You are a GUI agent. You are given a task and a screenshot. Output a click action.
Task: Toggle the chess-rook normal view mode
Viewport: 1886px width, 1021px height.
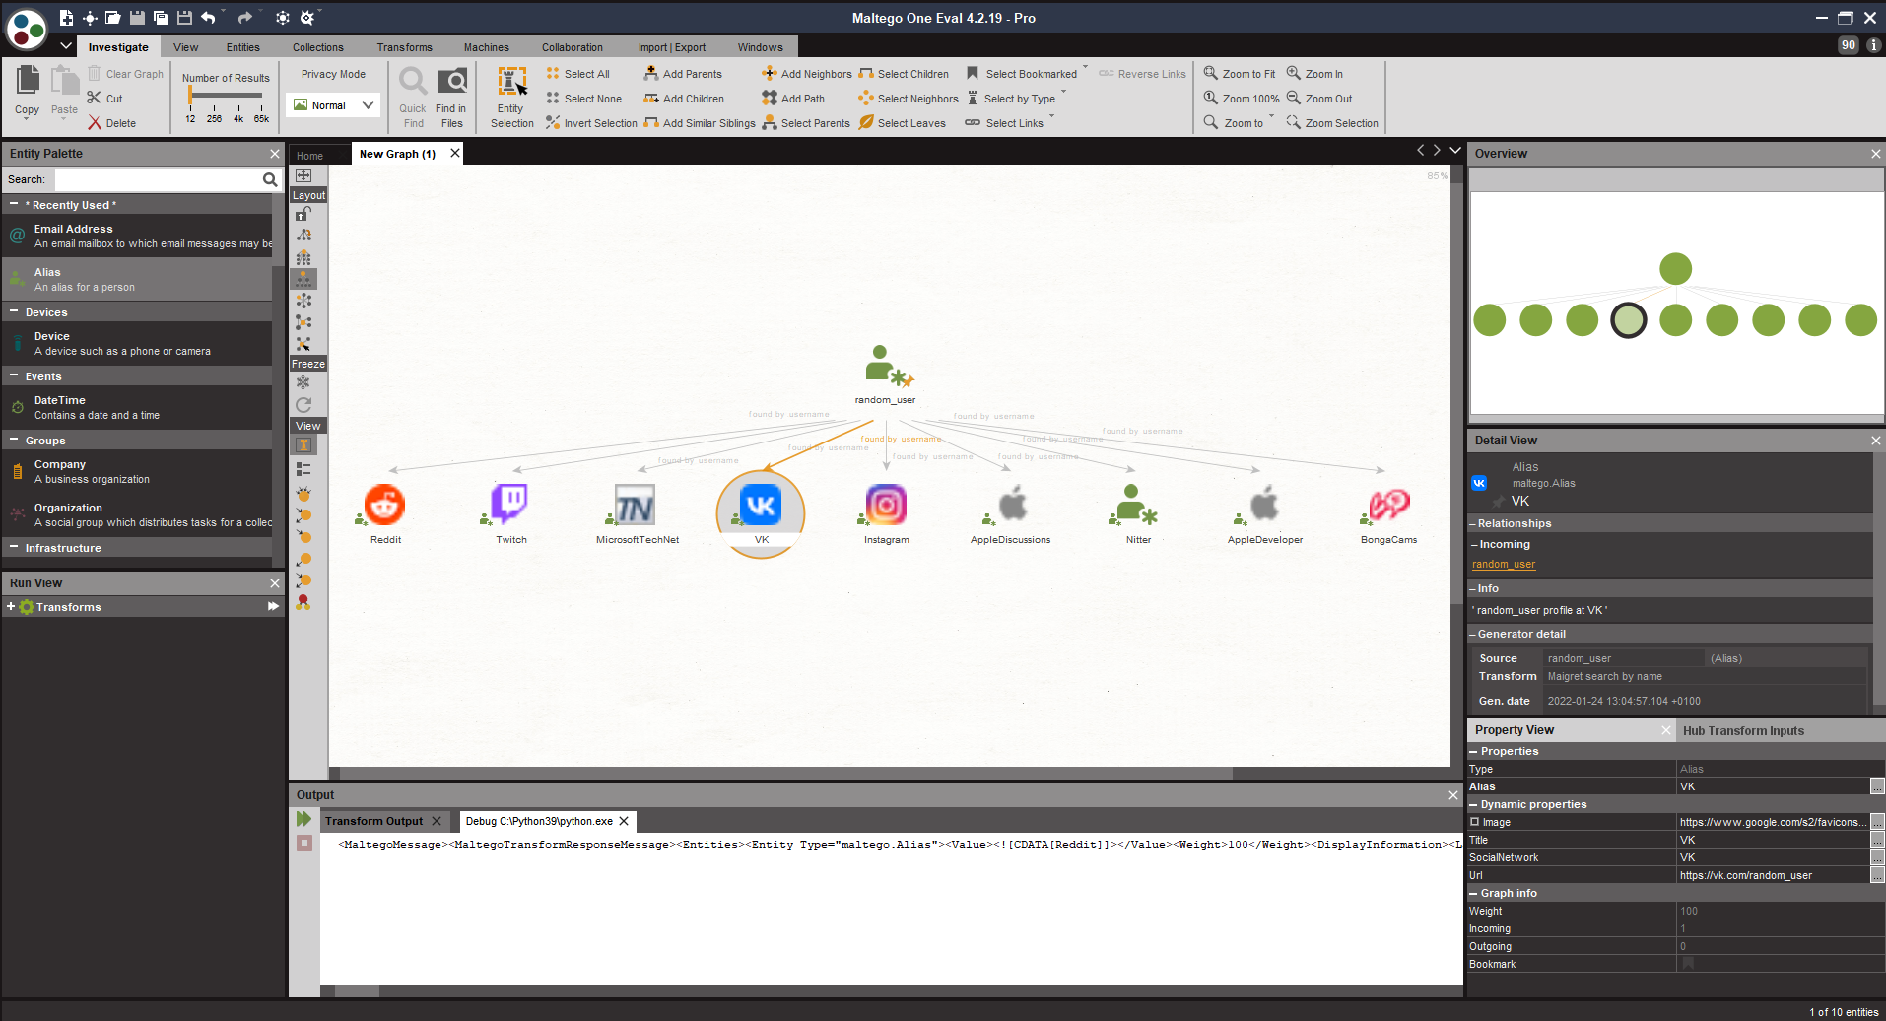tap(303, 445)
